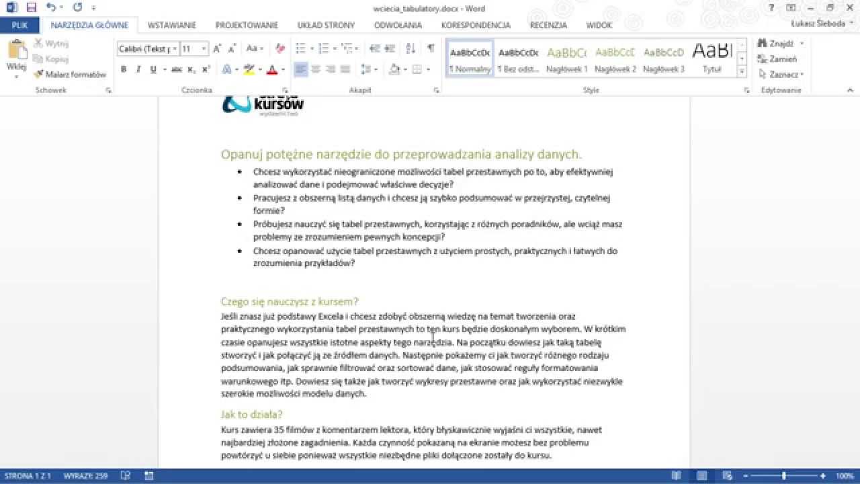Click the sort A-Z icon
Screen dimensions: 860x484
[410, 49]
